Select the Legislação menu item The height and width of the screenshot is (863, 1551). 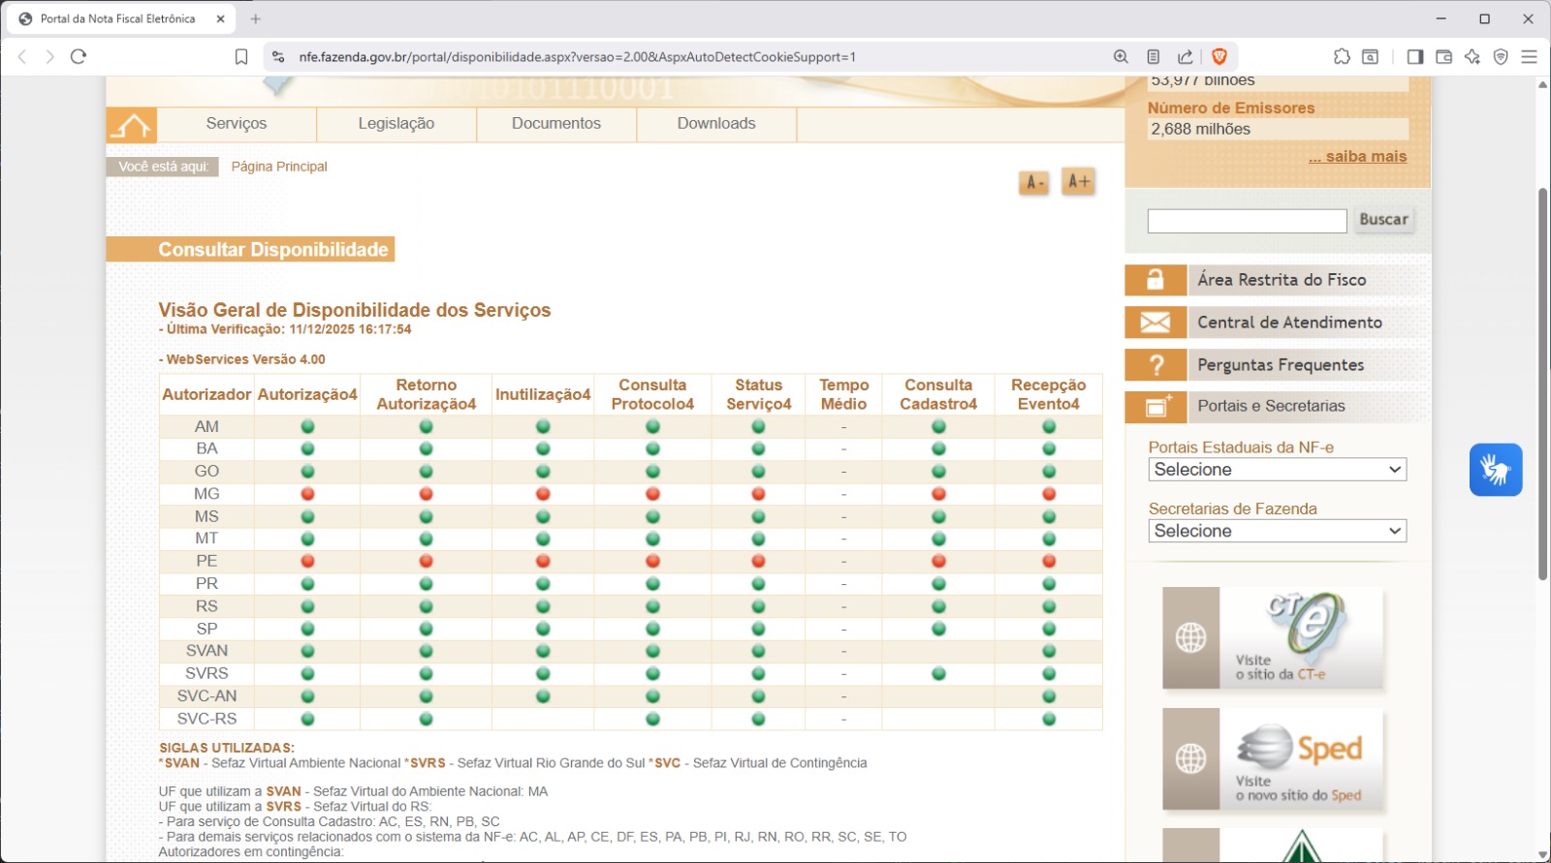tap(396, 124)
